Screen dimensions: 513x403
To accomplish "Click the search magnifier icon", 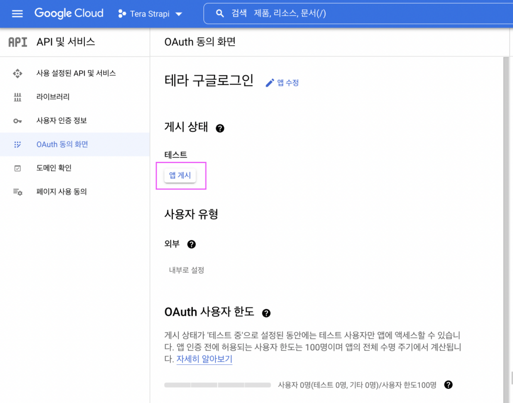I will point(220,14).
